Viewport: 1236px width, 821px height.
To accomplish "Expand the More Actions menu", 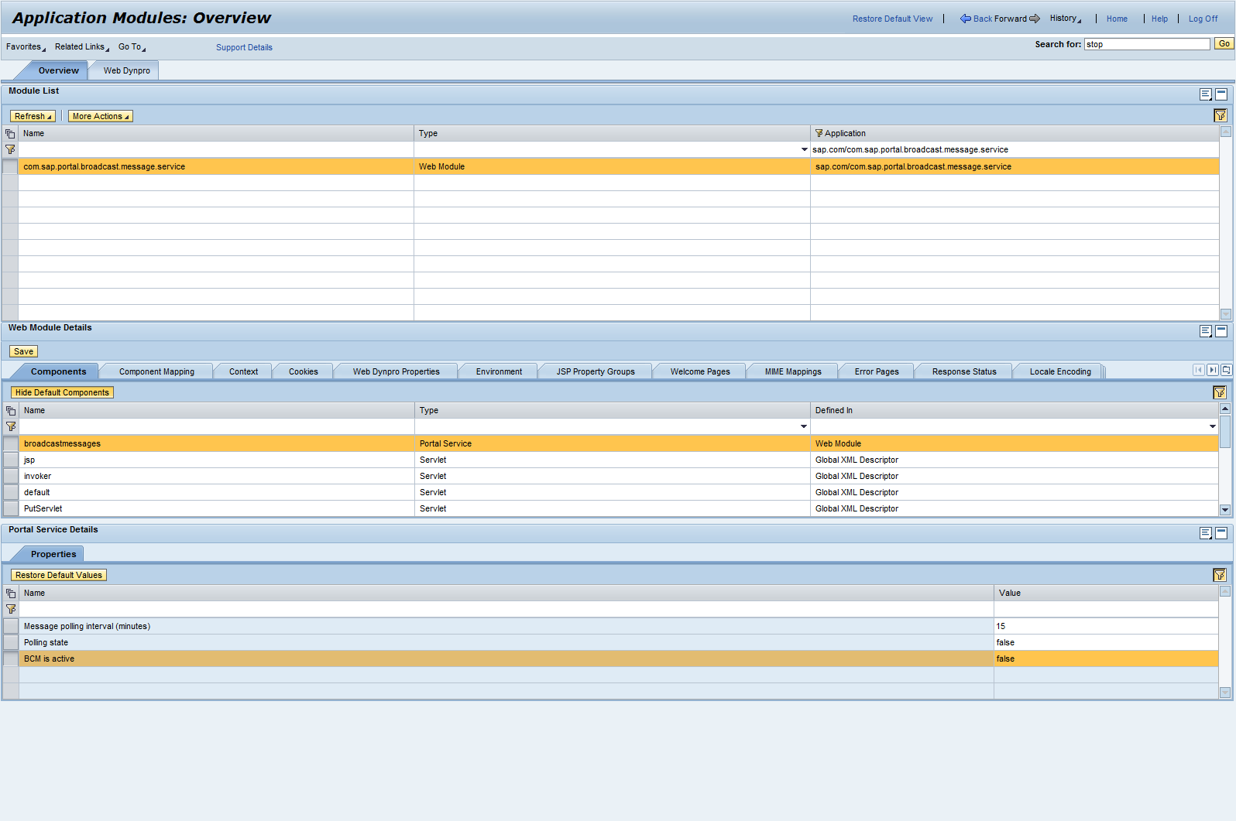I will pos(101,116).
